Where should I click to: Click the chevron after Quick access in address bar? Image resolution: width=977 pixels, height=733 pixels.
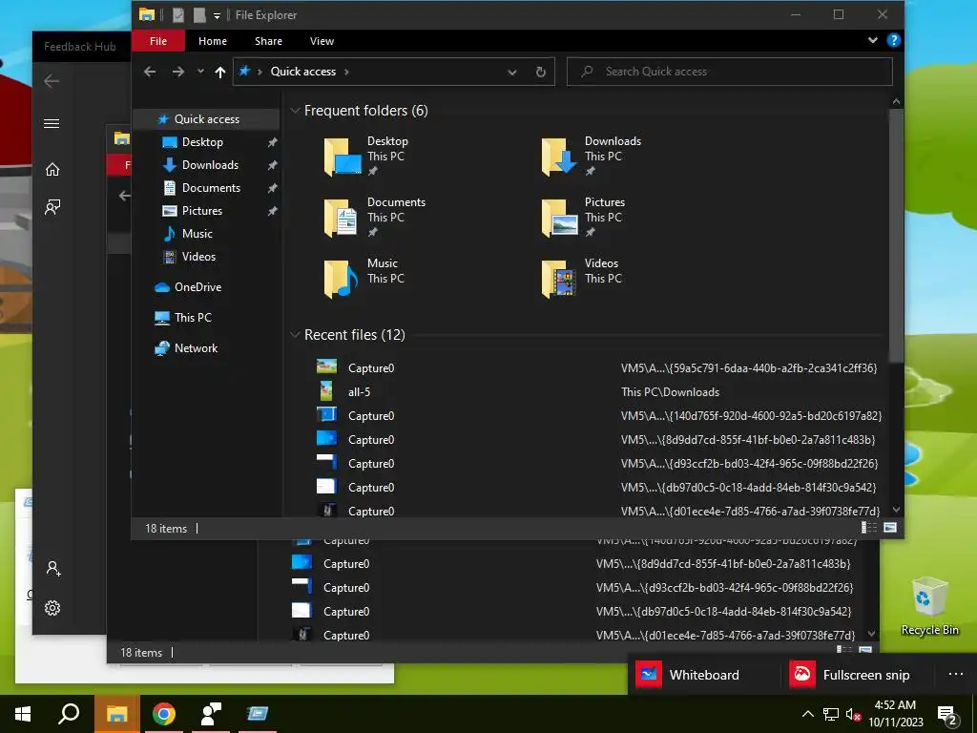(x=346, y=72)
